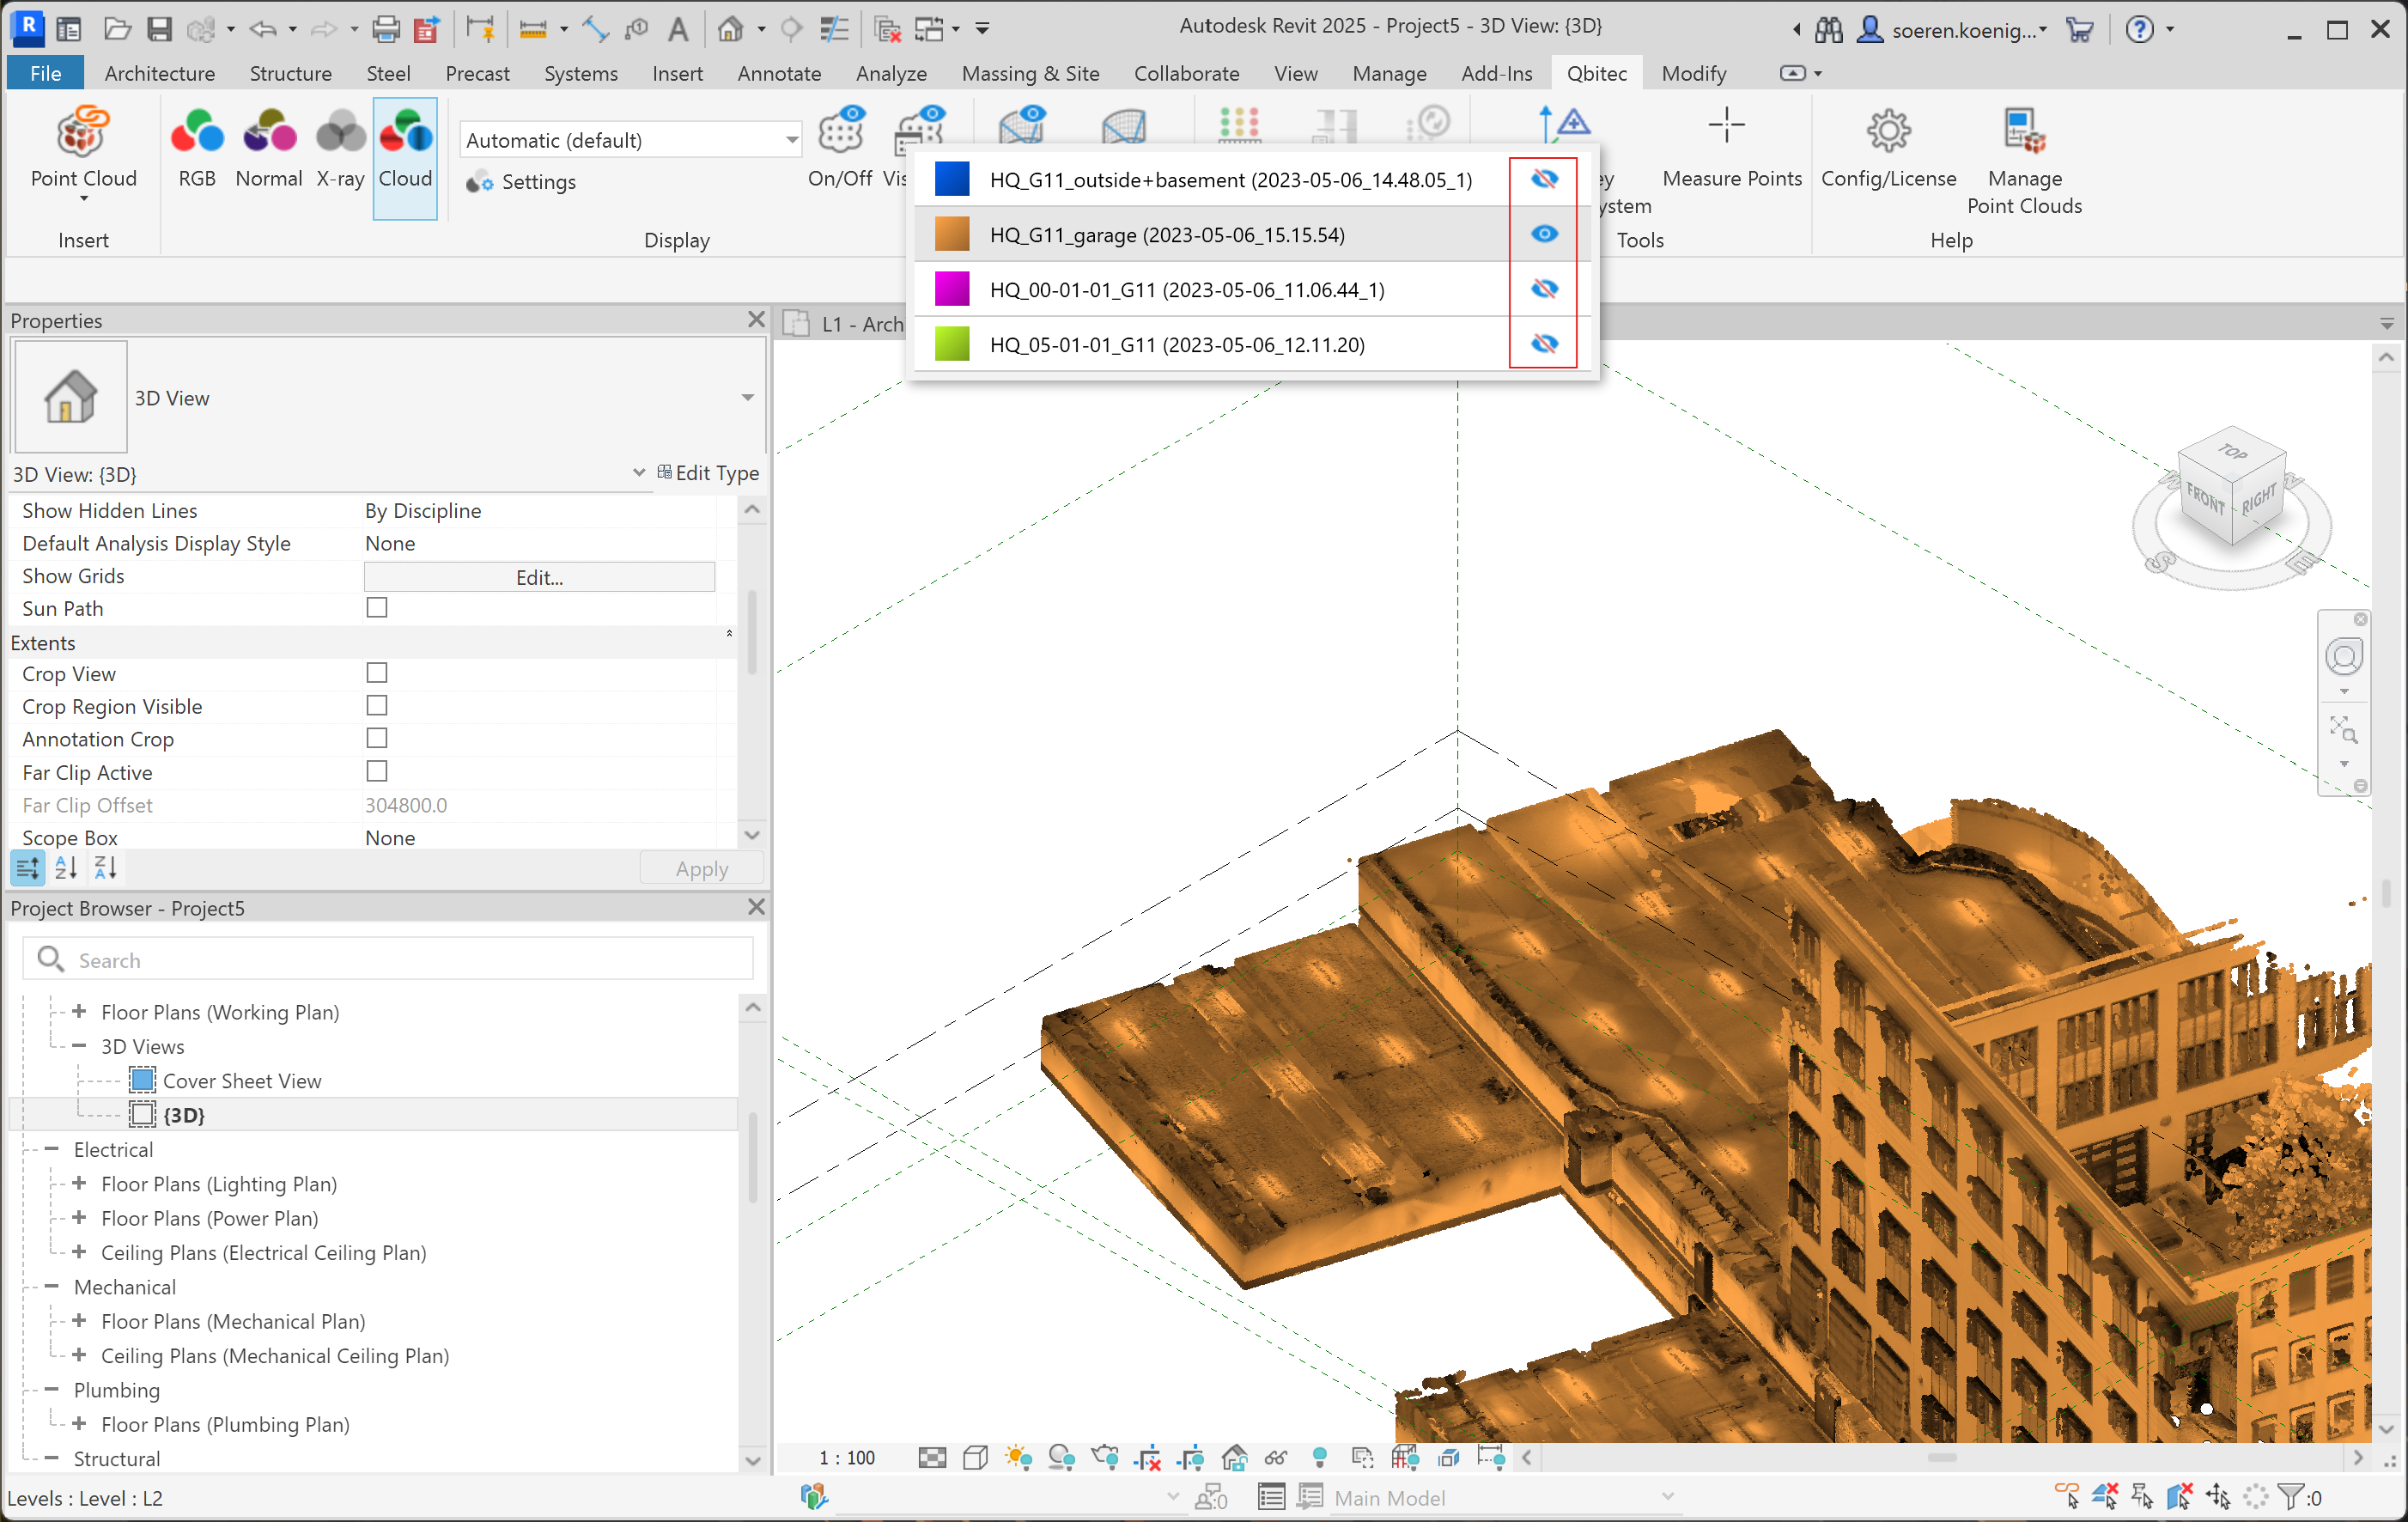Hide the HQ_G11_garage point cloud

[x=1543, y=234]
